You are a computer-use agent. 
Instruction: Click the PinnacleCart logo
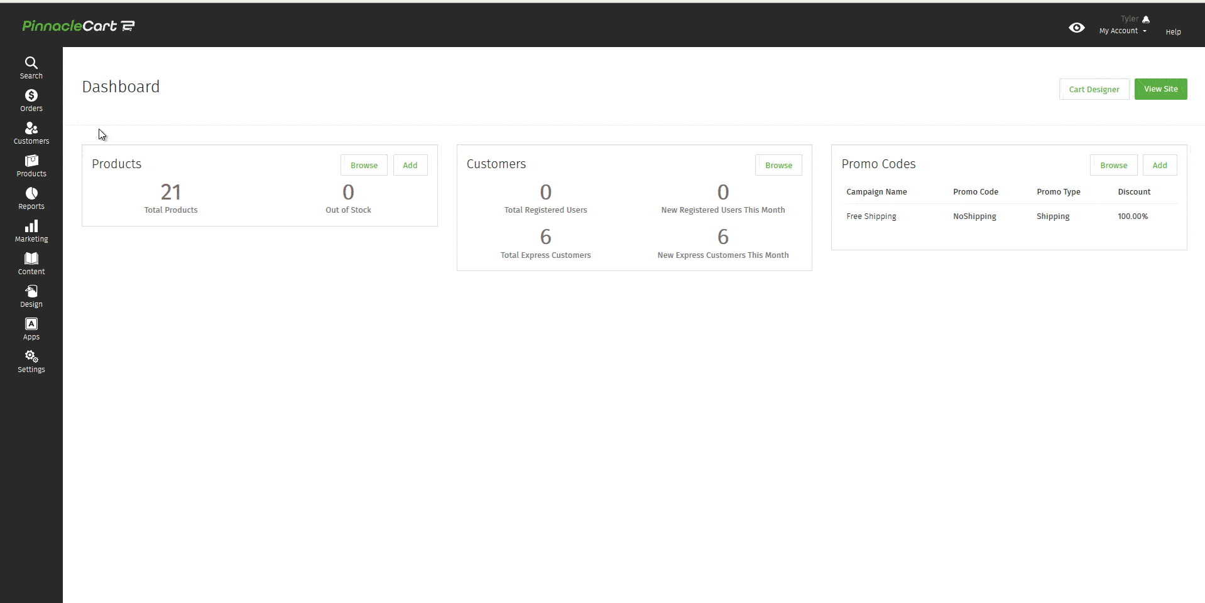point(79,26)
